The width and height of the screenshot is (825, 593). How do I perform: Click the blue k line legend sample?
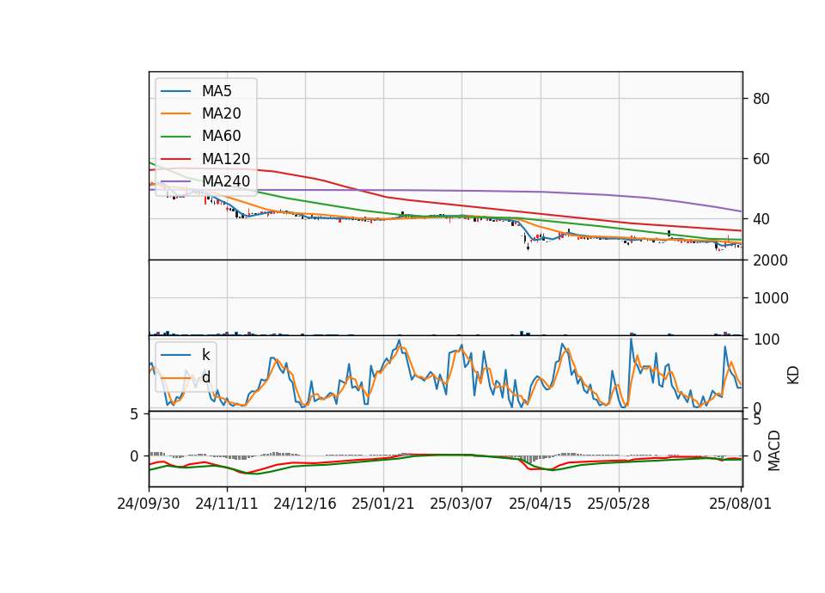(175, 355)
